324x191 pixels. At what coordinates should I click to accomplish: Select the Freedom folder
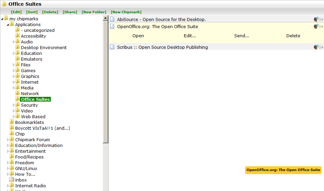click(x=24, y=163)
